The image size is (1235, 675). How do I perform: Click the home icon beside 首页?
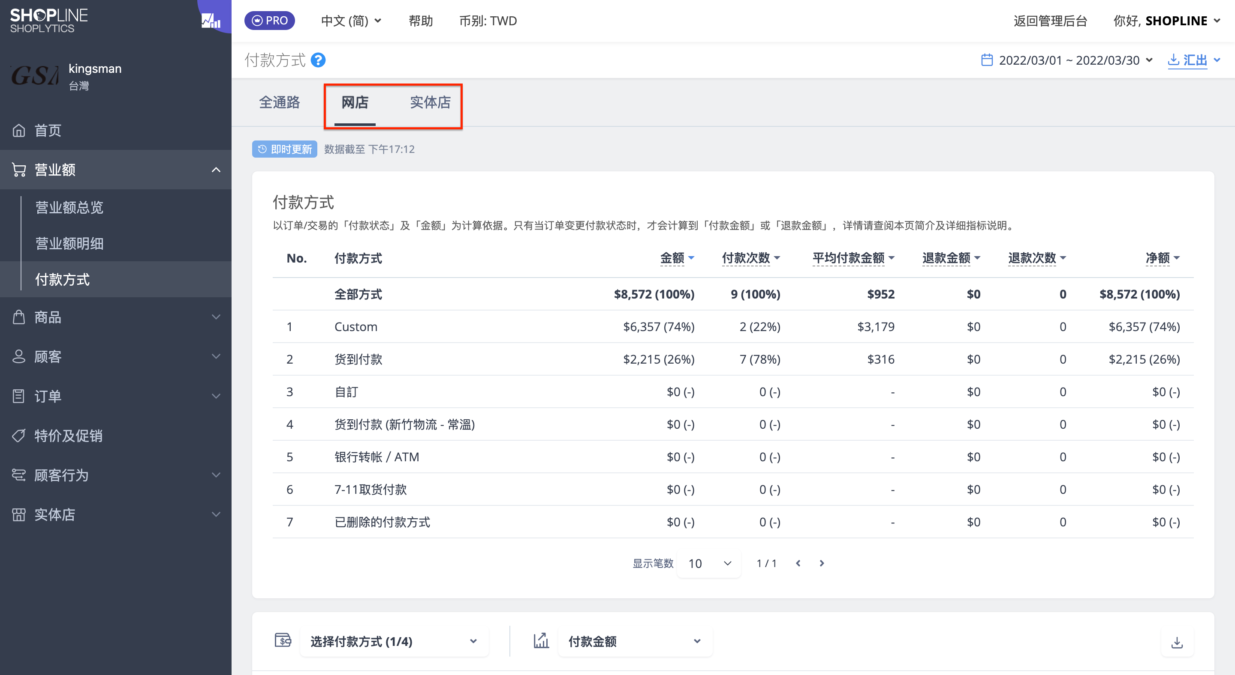tap(19, 130)
